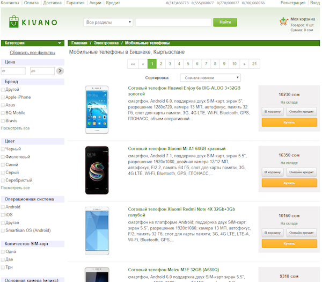
Task: Click the Вход login link
Action: click(x=315, y=3)
